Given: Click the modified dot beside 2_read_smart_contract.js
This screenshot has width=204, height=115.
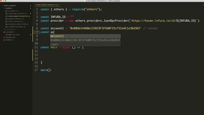Looking at the screenshot, I should (x=31, y=13).
